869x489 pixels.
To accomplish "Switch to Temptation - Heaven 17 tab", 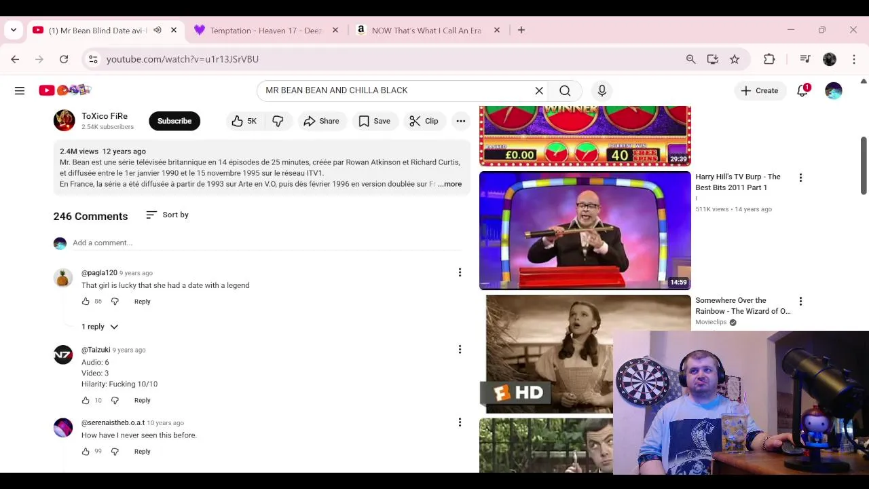I will tap(265, 30).
